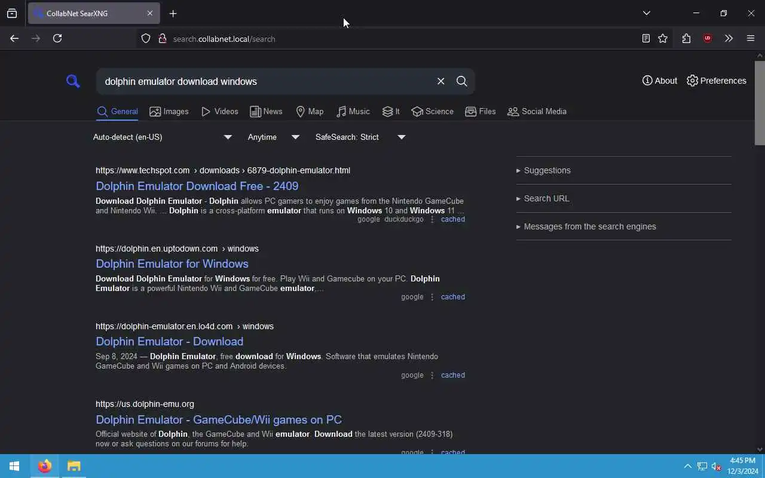Image resolution: width=765 pixels, height=478 pixels.
Task: Switch to the Map tab
Action: pyautogui.click(x=310, y=112)
